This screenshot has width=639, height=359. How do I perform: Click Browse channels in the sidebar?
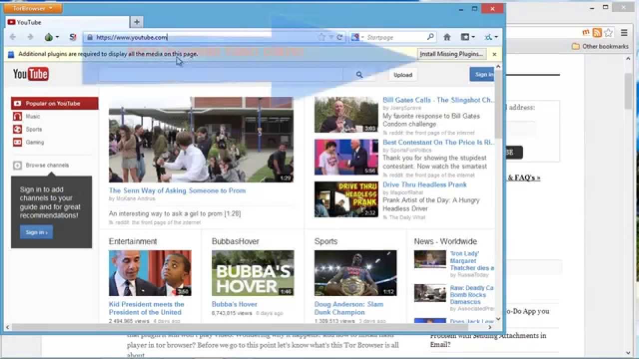pos(47,165)
